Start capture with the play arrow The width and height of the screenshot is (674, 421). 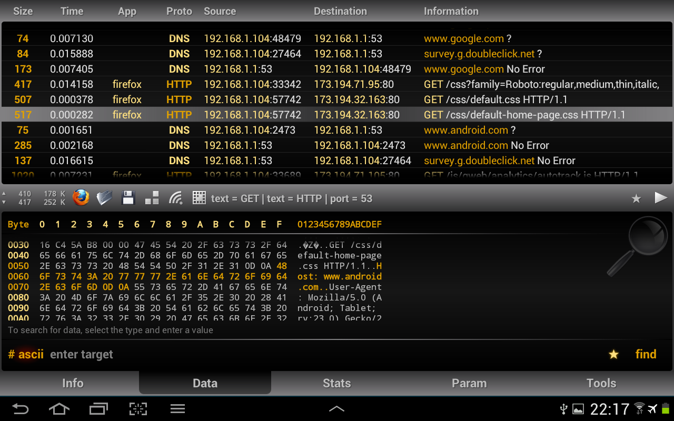[x=661, y=198]
